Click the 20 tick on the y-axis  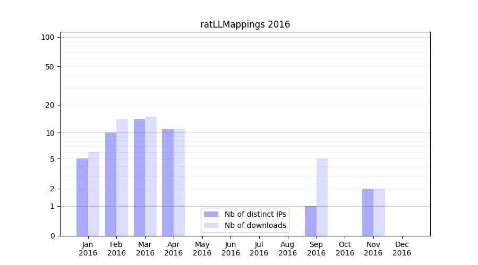(x=50, y=105)
